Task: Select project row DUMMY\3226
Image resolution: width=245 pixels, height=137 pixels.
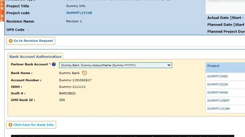Action: tap(225, 84)
